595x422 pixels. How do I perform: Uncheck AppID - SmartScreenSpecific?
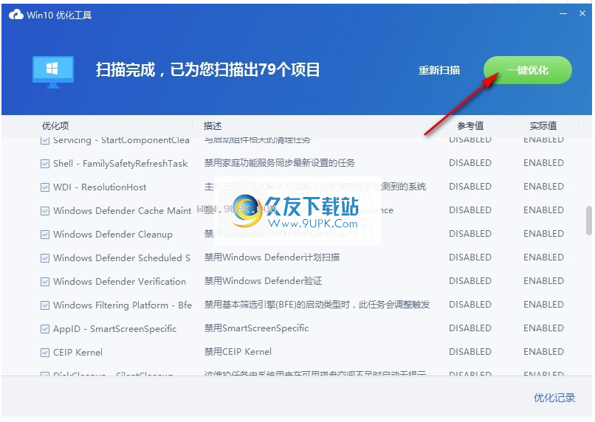tap(45, 329)
